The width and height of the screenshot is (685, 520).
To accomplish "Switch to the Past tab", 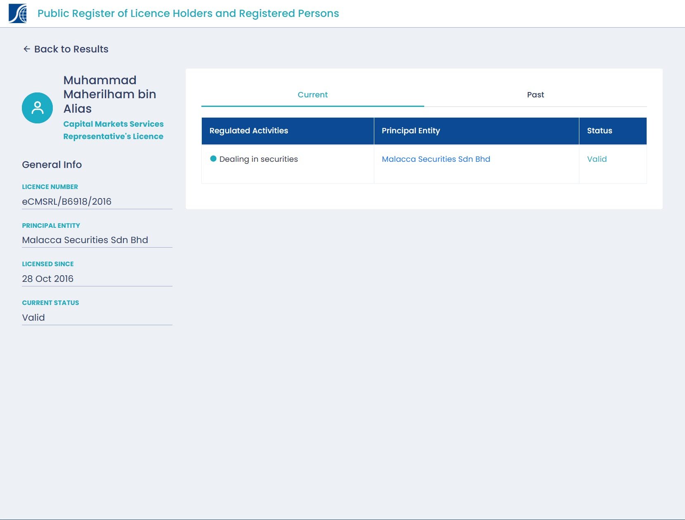I will 535,95.
